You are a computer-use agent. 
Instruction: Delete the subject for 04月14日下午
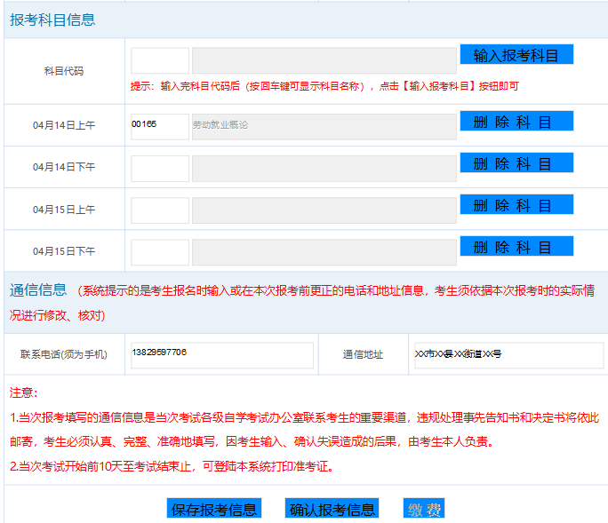tap(516, 162)
